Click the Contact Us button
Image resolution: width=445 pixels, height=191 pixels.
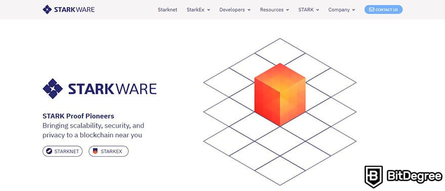tap(383, 10)
